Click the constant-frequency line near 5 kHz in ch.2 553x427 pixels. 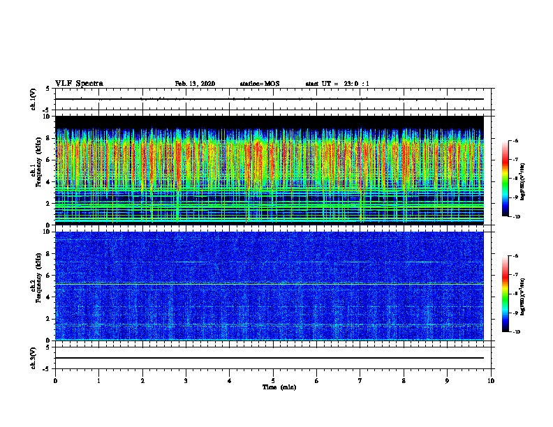pyautogui.click(x=270, y=284)
